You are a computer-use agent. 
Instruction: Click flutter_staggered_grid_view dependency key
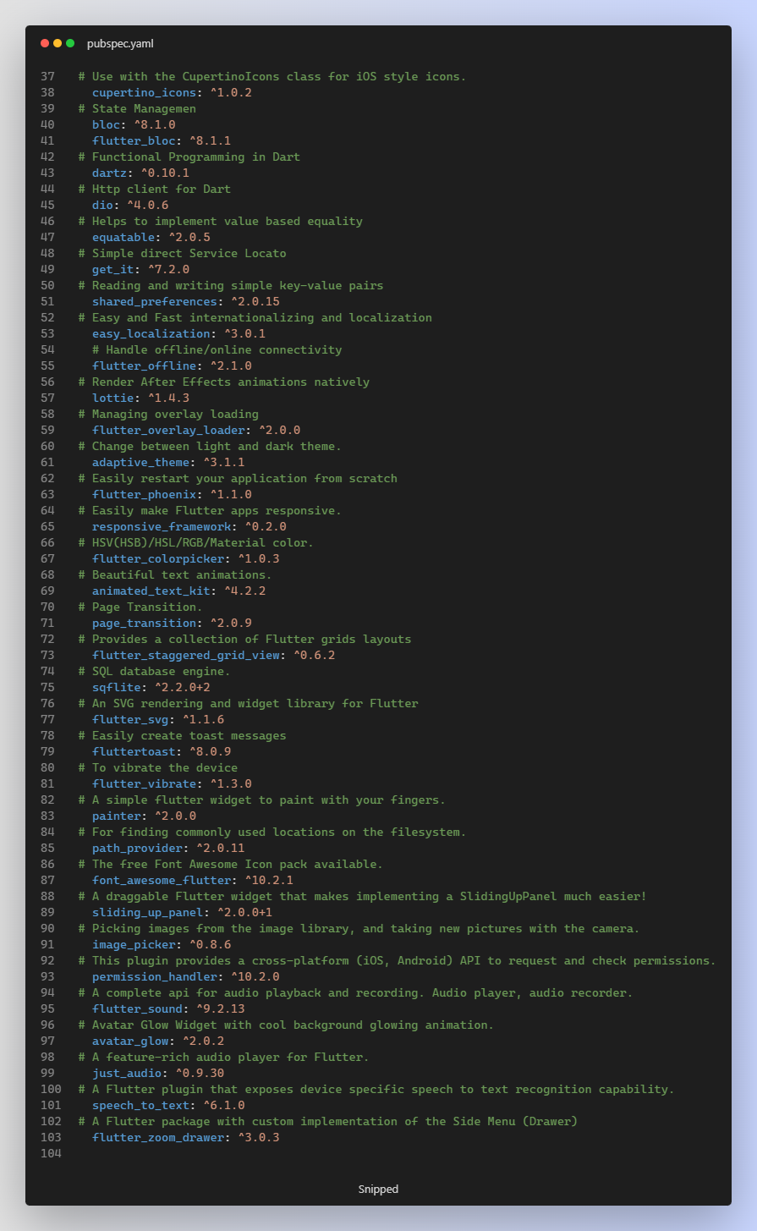186,655
